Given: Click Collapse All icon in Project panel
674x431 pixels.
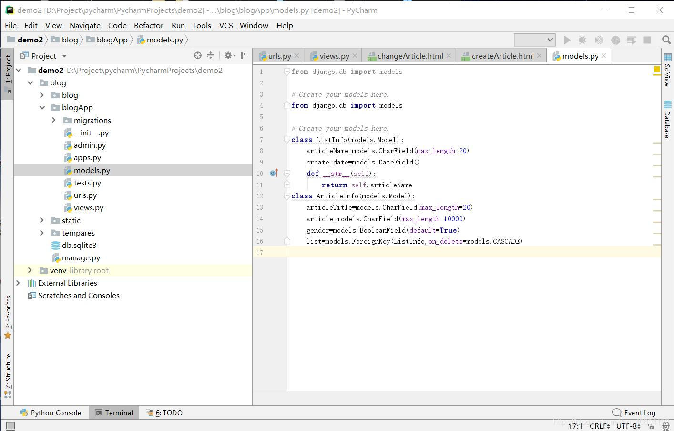Looking at the screenshot, I should (x=210, y=55).
